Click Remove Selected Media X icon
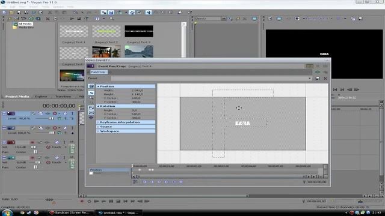385x216 pixels. pyautogui.click(x=48, y=19)
